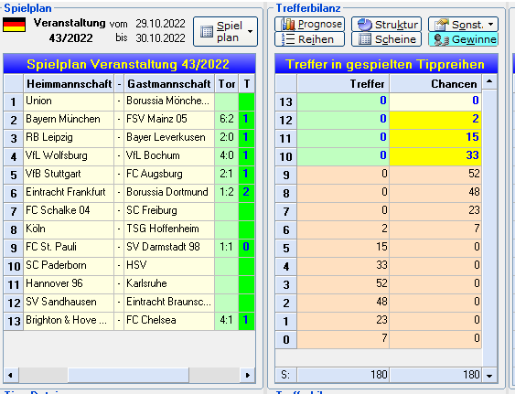Screen dimensions: 515x394
Task: Click the 29.10.2022 start date
Action: (160, 24)
